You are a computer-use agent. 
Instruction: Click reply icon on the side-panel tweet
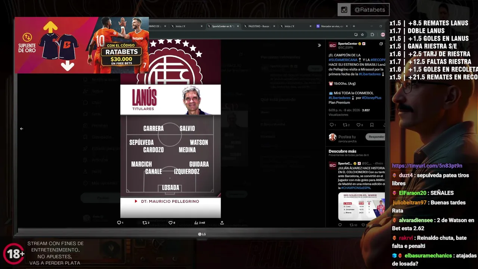[332, 125]
